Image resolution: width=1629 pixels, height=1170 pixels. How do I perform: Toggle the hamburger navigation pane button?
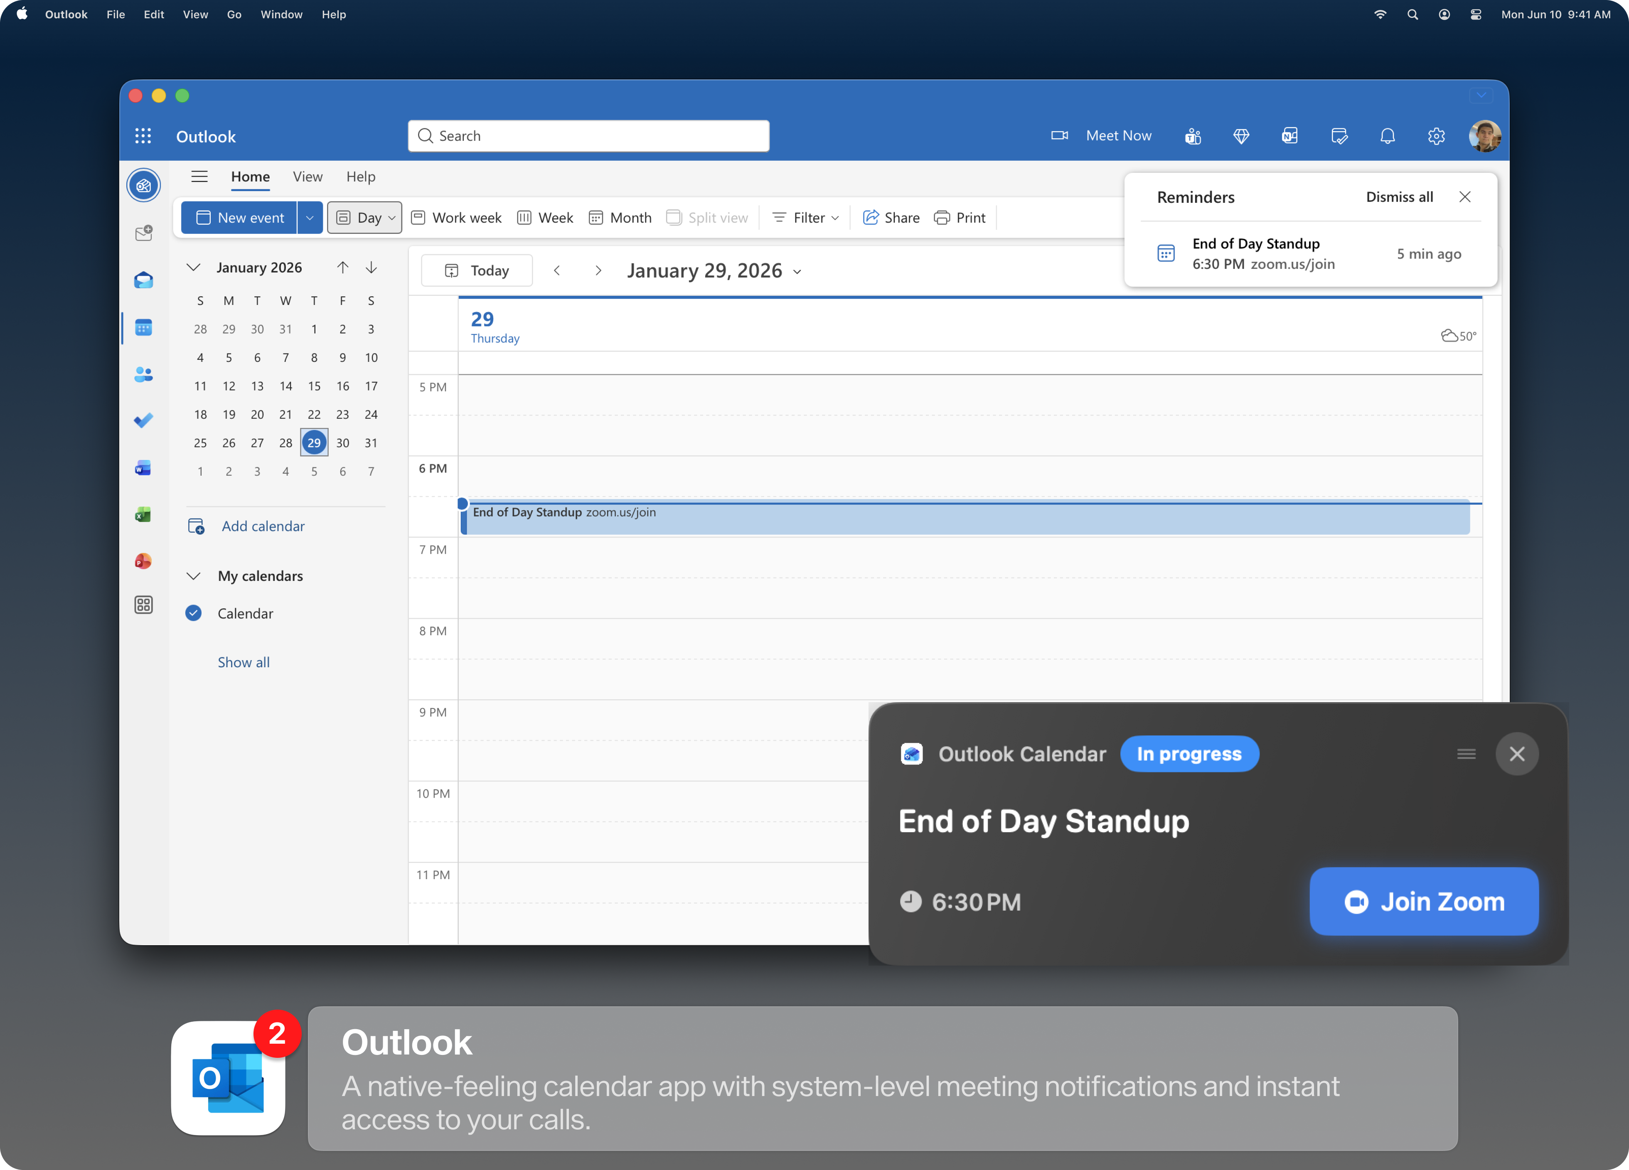pyautogui.click(x=199, y=177)
